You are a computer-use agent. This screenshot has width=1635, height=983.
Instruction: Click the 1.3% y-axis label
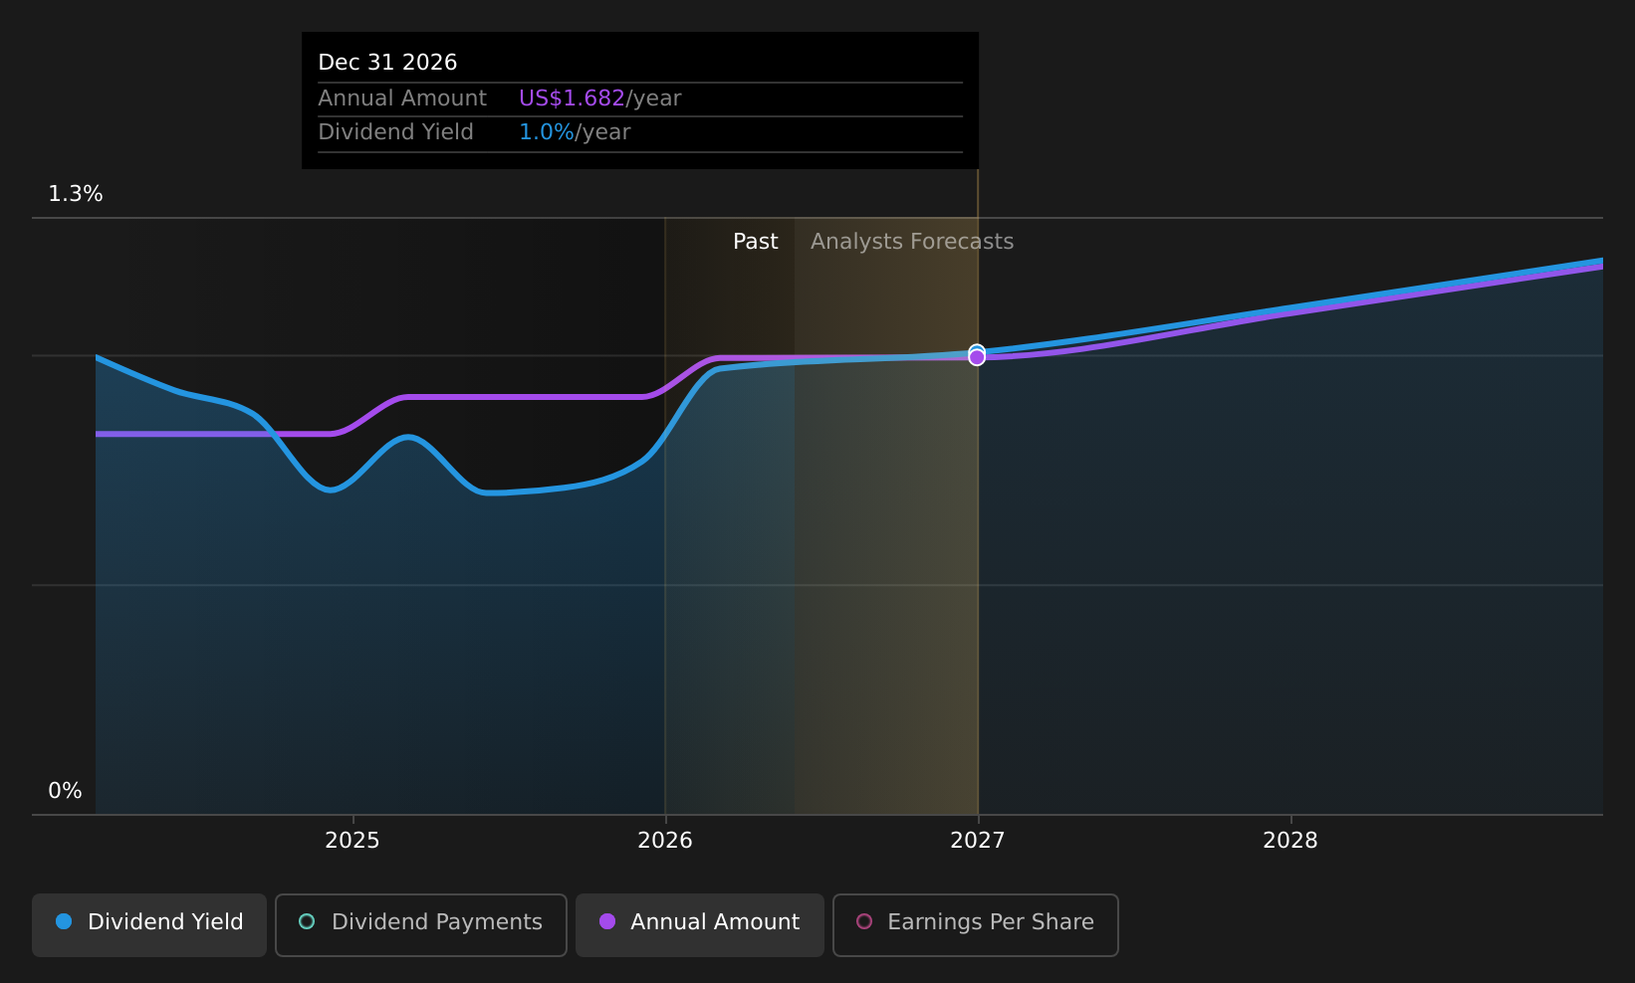[76, 194]
